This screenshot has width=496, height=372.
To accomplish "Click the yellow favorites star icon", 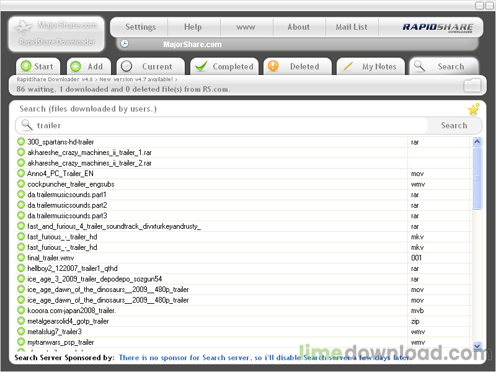I will click(x=473, y=110).
